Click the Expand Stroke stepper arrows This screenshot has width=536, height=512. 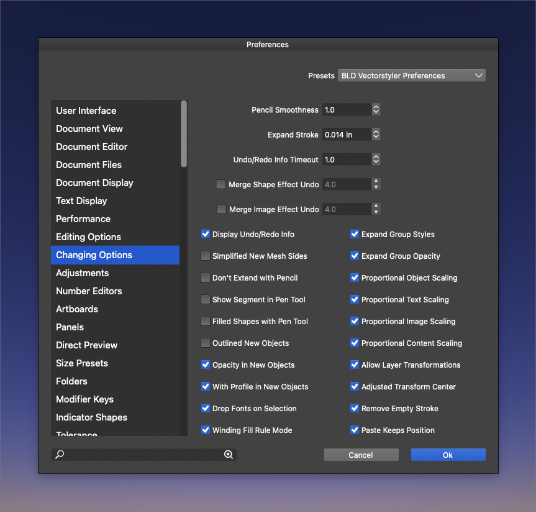pos(376,134)
